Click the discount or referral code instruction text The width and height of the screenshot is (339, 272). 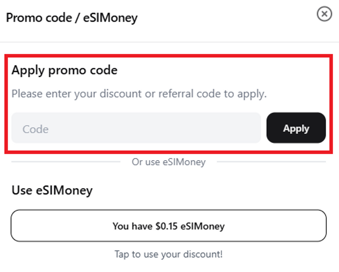[x=139, y=94]
